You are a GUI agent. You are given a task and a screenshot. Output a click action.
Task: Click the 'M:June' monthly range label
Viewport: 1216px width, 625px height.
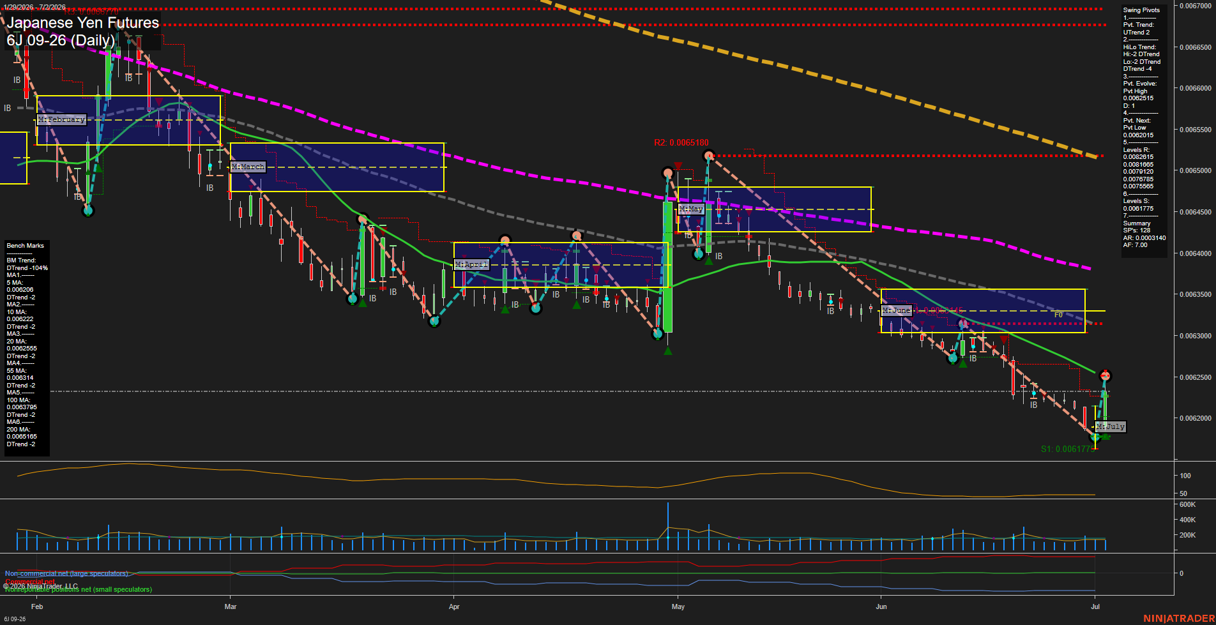click(x=897, y=310)
